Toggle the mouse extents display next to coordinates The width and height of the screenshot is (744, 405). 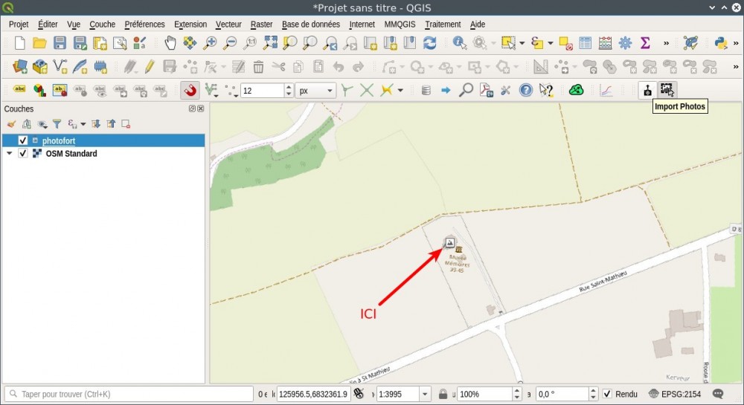click(359, 394)
